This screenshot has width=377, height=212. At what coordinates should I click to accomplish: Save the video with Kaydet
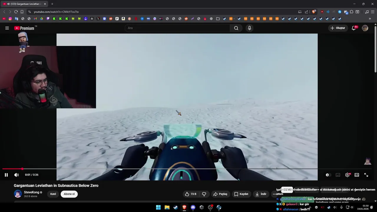click(x=241, y=194)
